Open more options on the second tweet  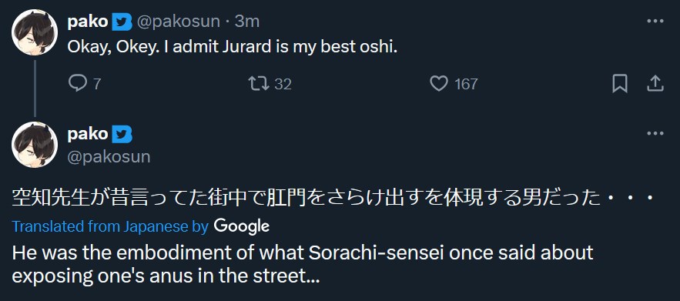(655, 134)
